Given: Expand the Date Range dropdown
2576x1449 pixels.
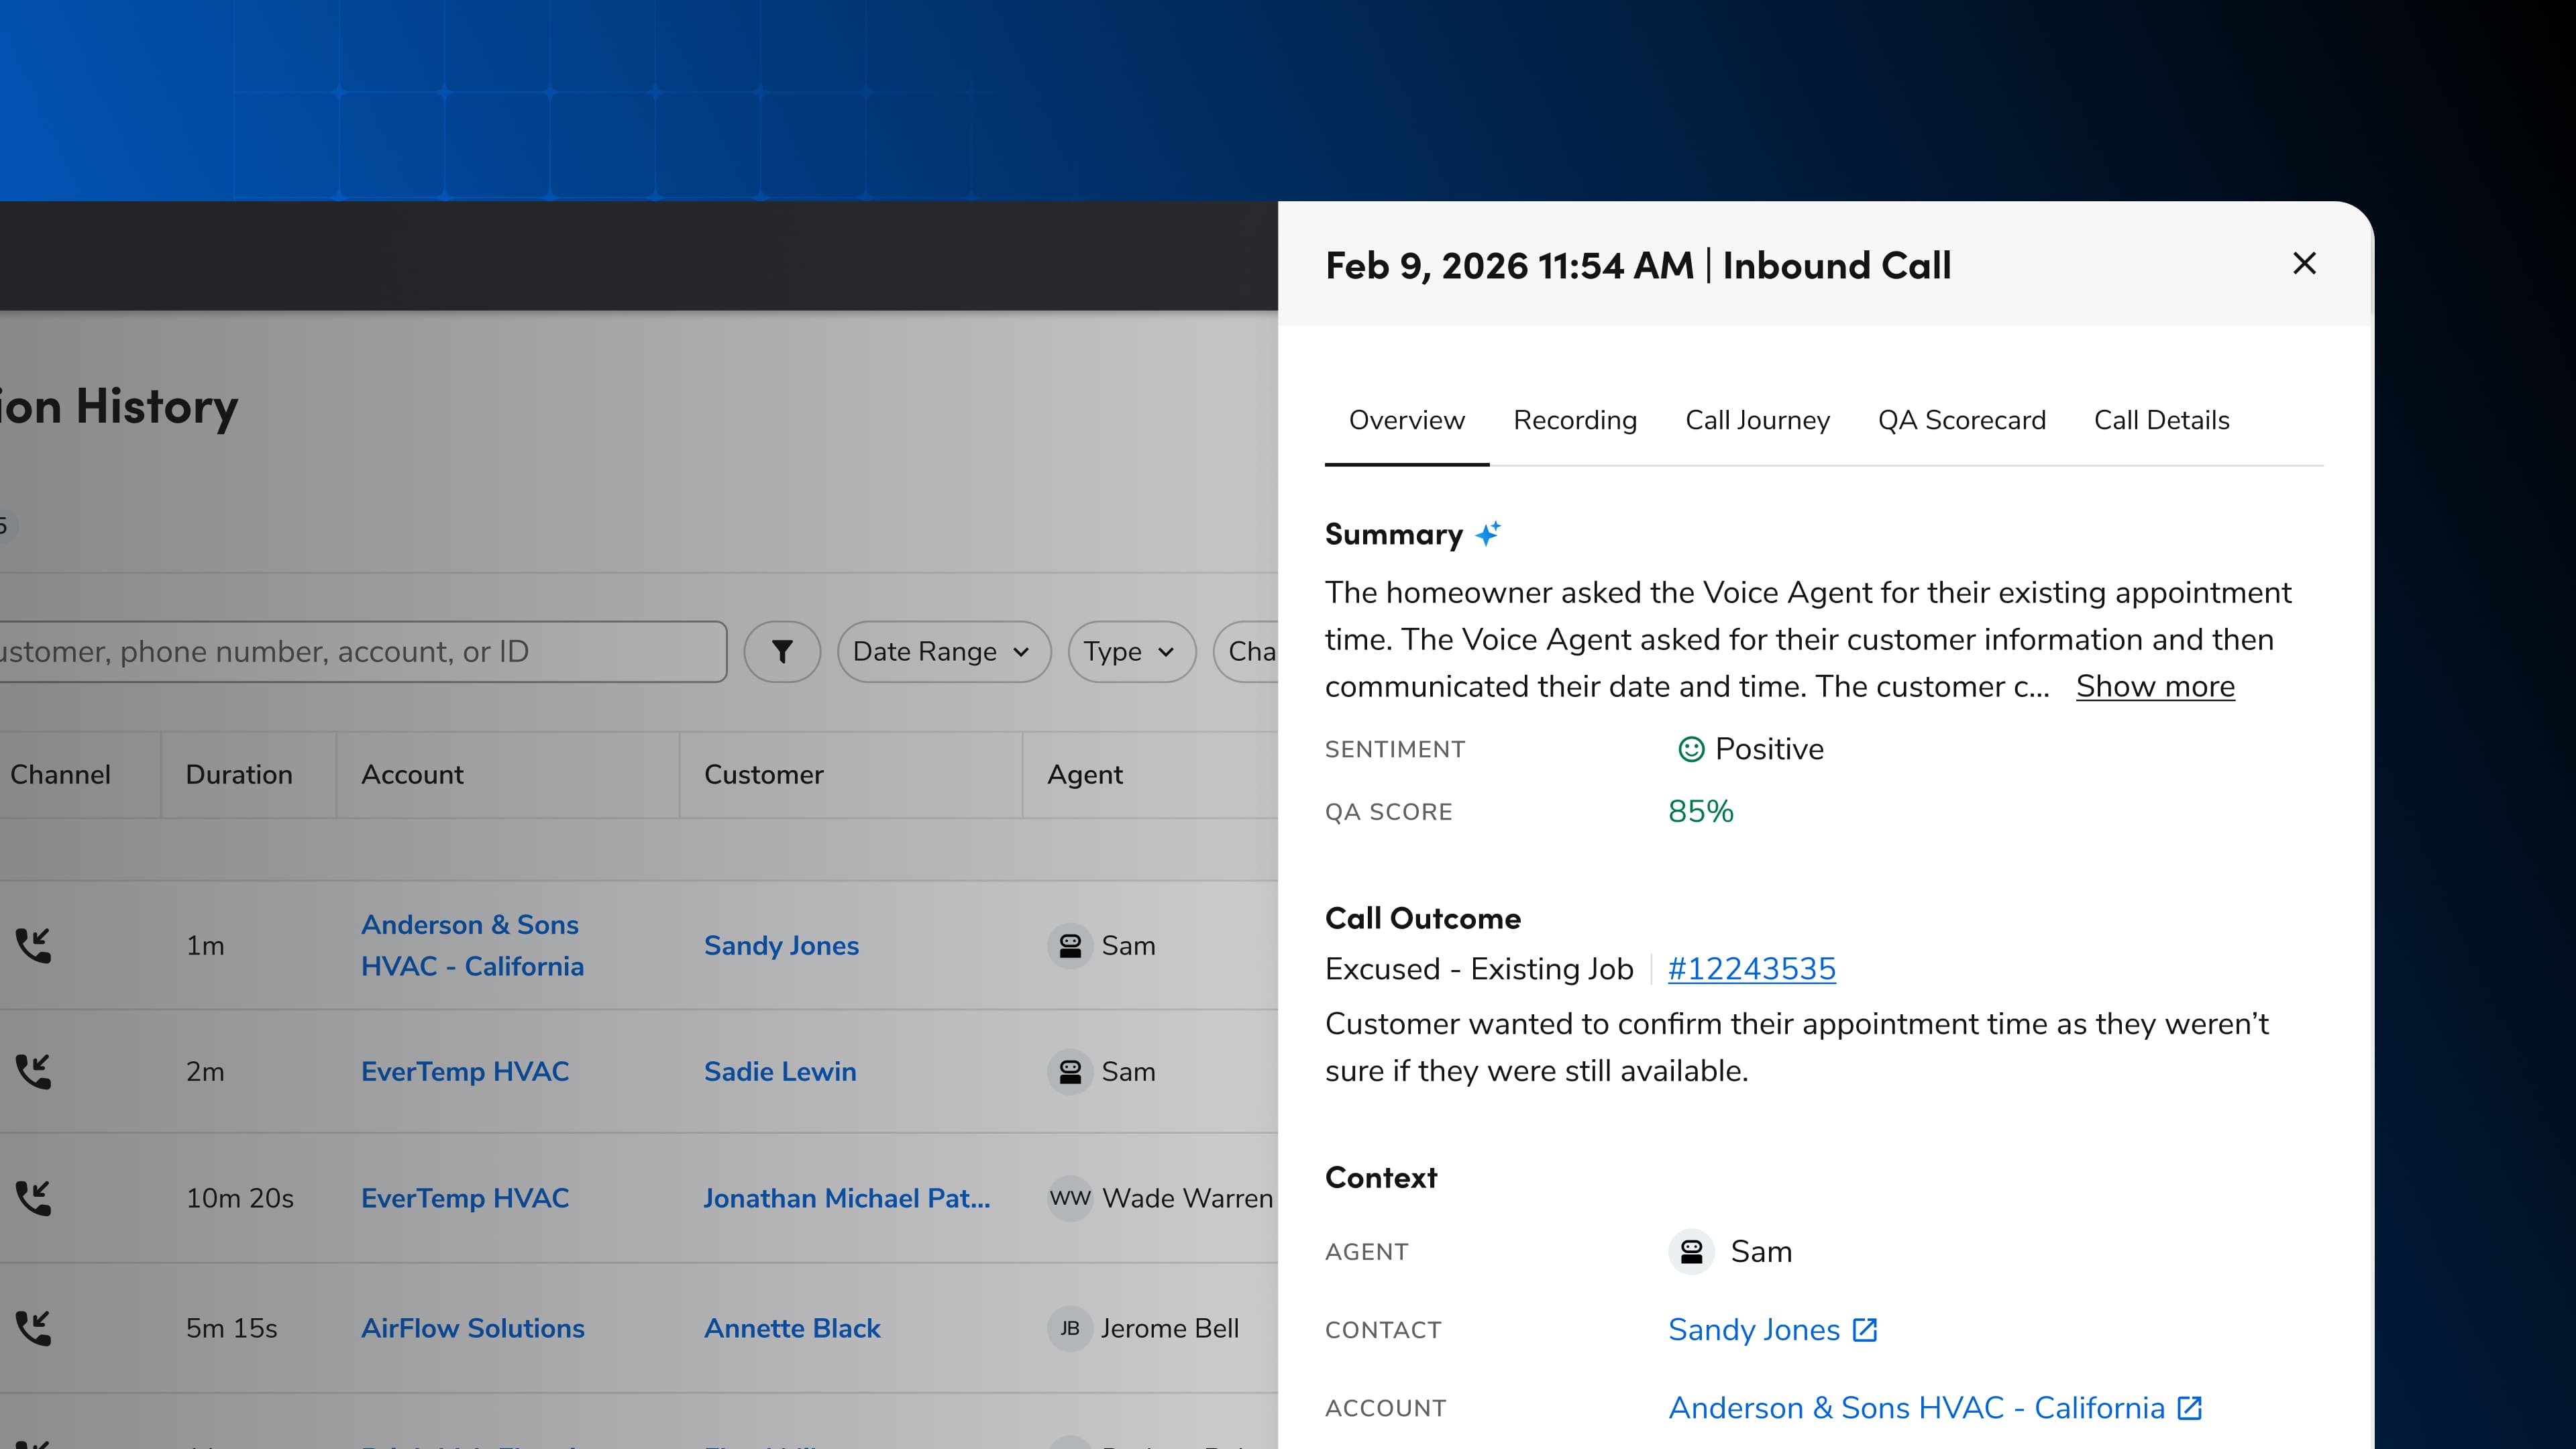Looking at the screenshot, I should pyautogui.click(x=942, y=652).
